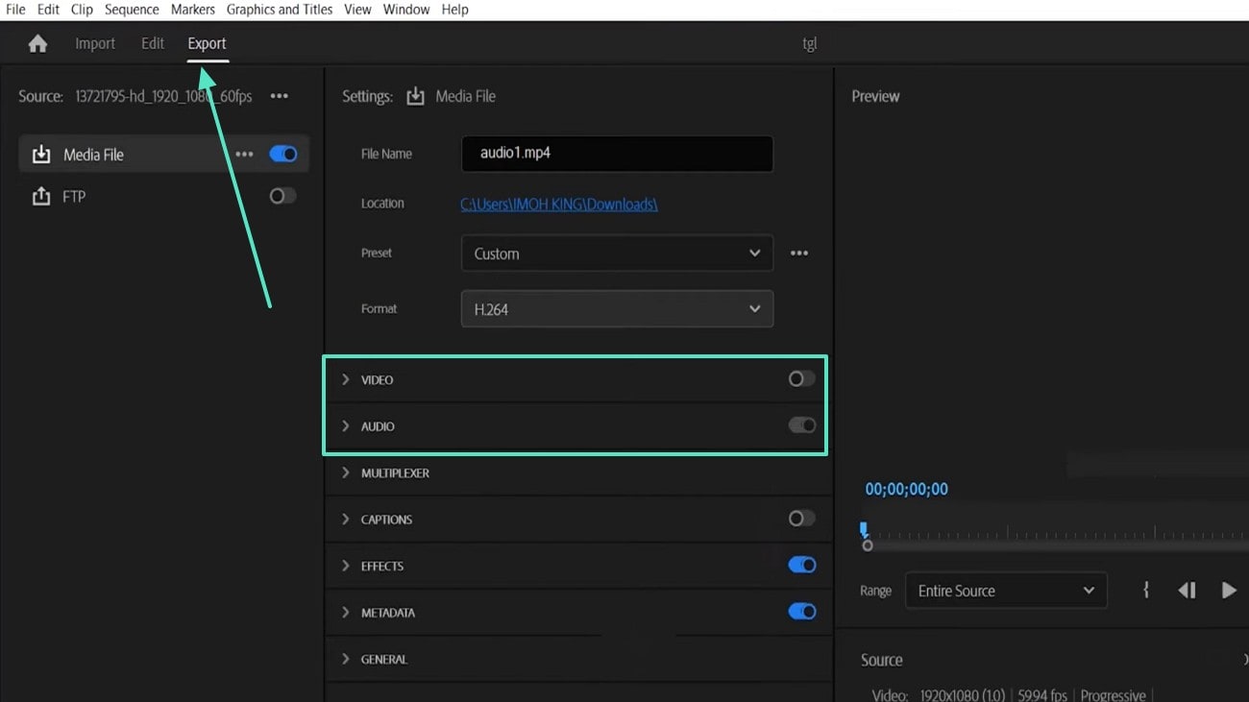Turn on the CAPTIONS toggle

point(800,519)
